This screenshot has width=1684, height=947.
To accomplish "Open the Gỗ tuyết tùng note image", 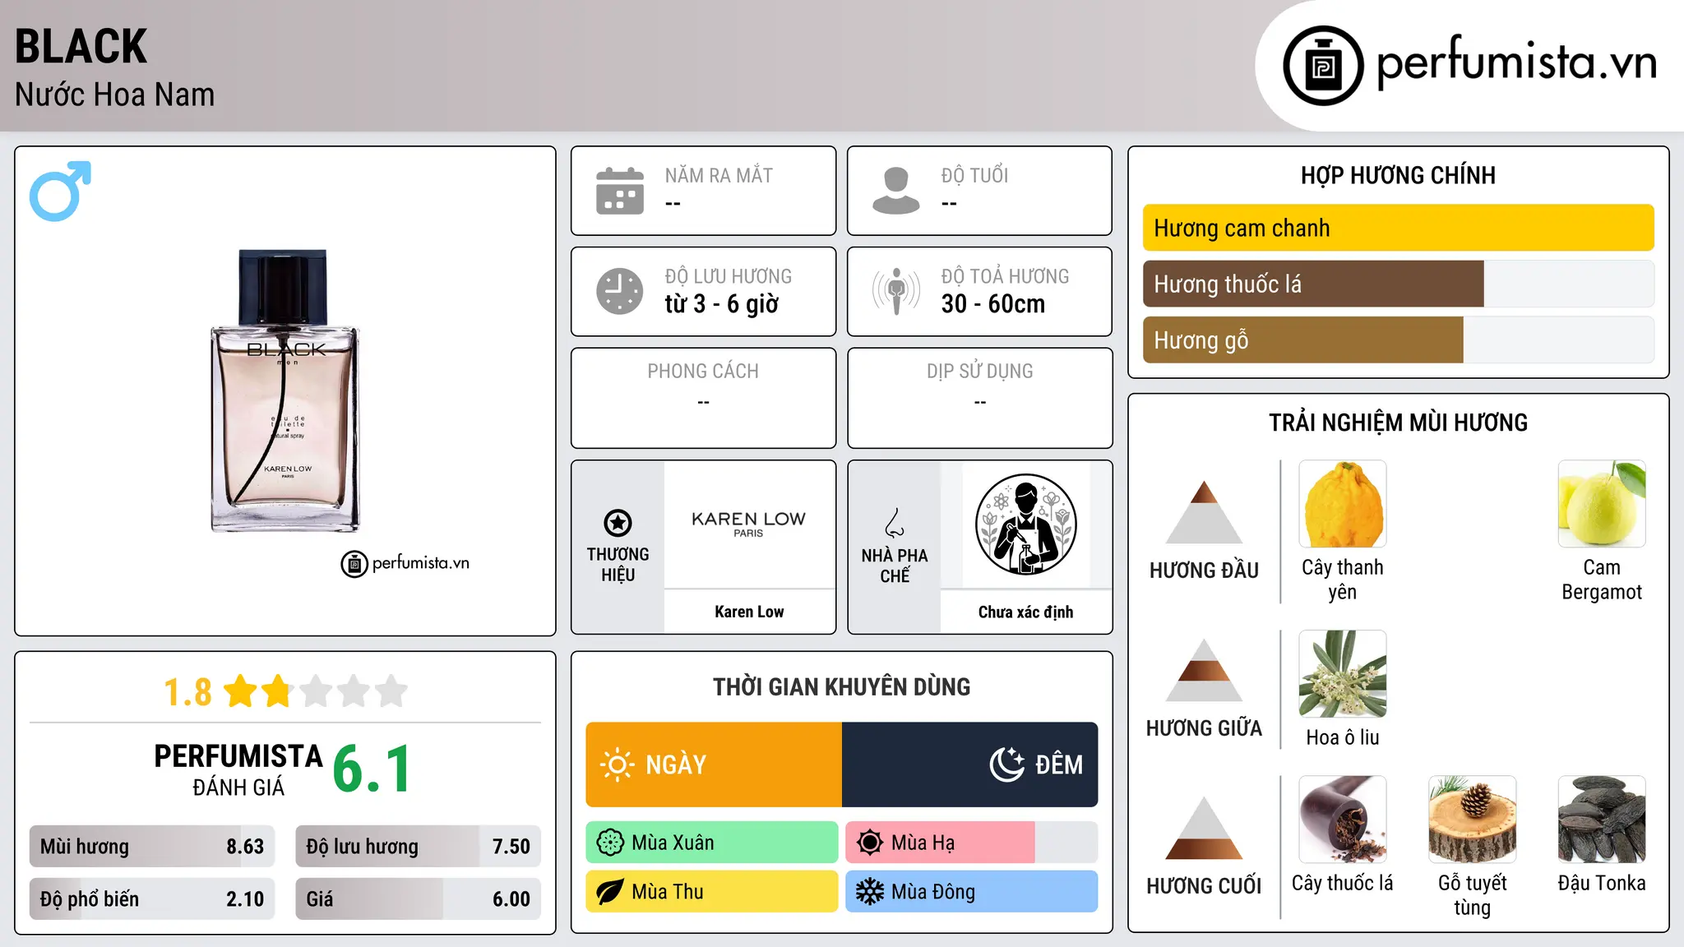I will 1472,820.
